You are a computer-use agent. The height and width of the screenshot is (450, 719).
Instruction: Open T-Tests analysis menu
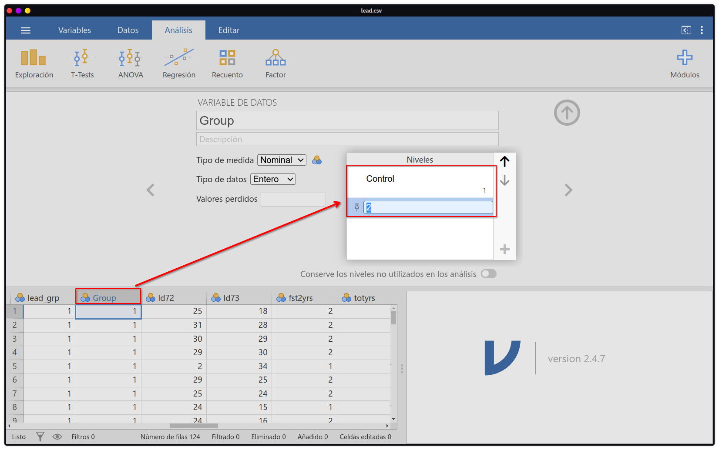click(82, 63)
